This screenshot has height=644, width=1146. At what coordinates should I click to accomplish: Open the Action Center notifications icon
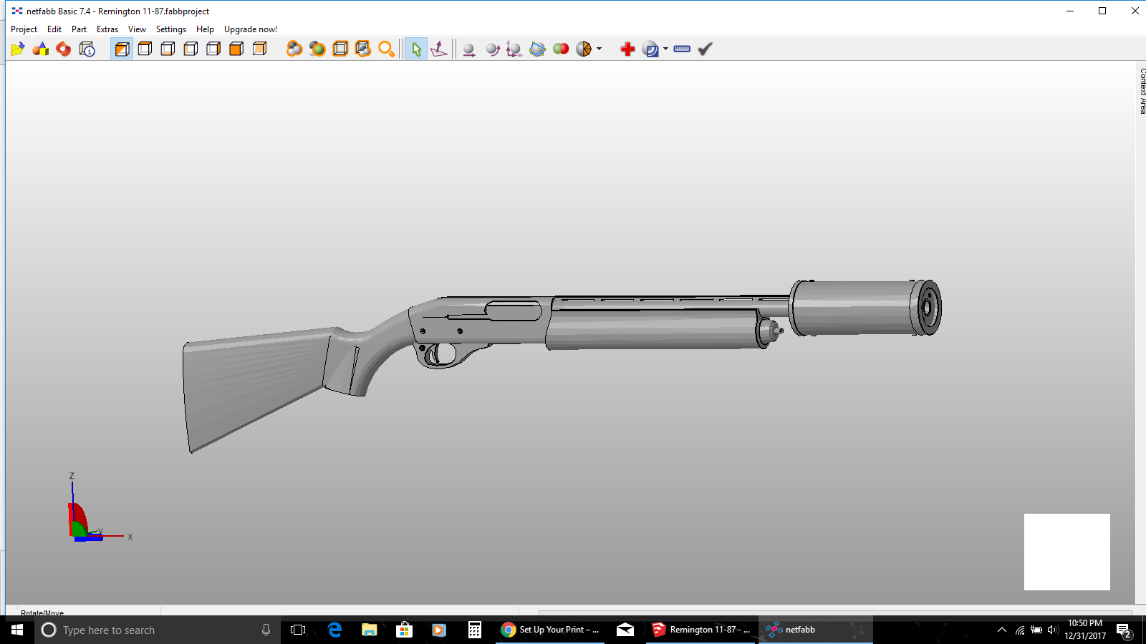click(1125, 630)
